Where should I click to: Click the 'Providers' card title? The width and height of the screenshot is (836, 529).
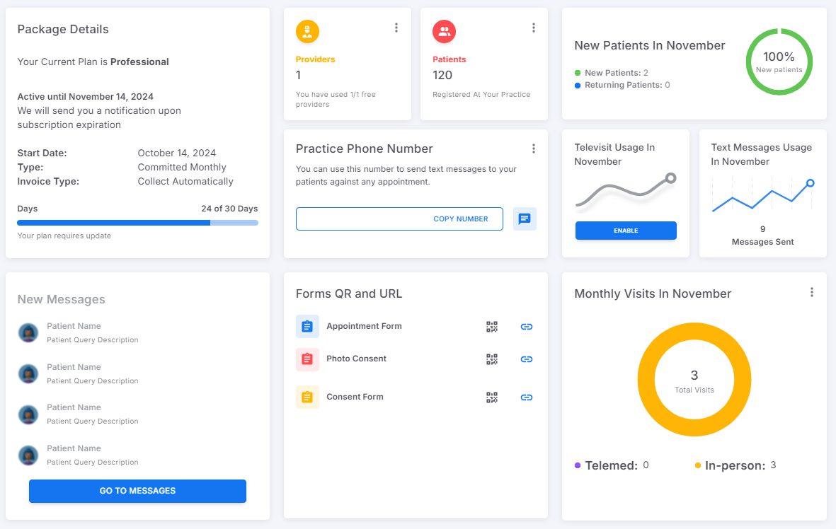tap(315, 59)
